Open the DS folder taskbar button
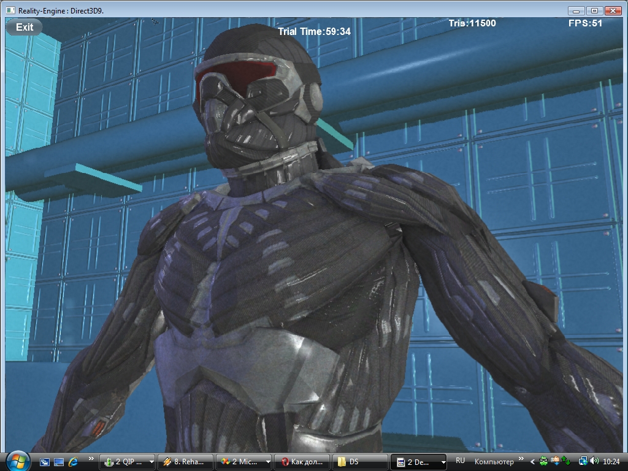The height and width of the screenshot is (471, 628). pos(360,462)
